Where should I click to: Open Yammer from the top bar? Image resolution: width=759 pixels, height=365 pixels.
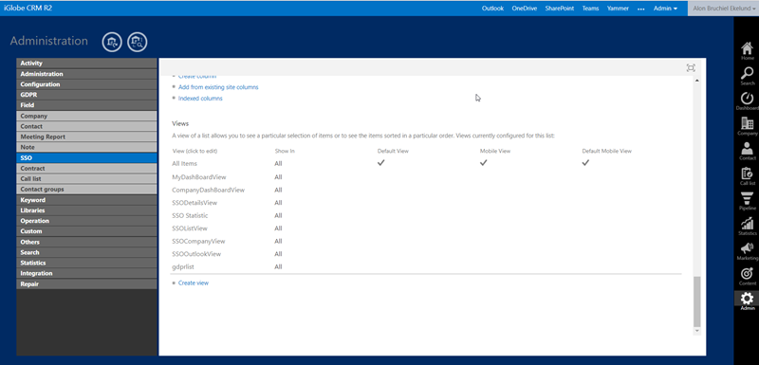(618, 9)
